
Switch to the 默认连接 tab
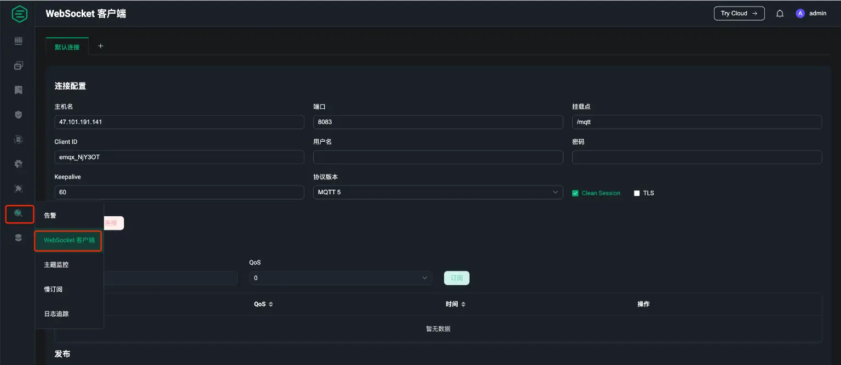point(66,47)
